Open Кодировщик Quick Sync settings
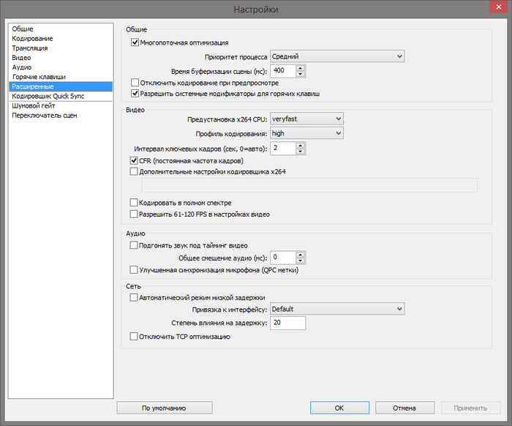The width and height of the screenshot is (512, 426). [61, 96]
